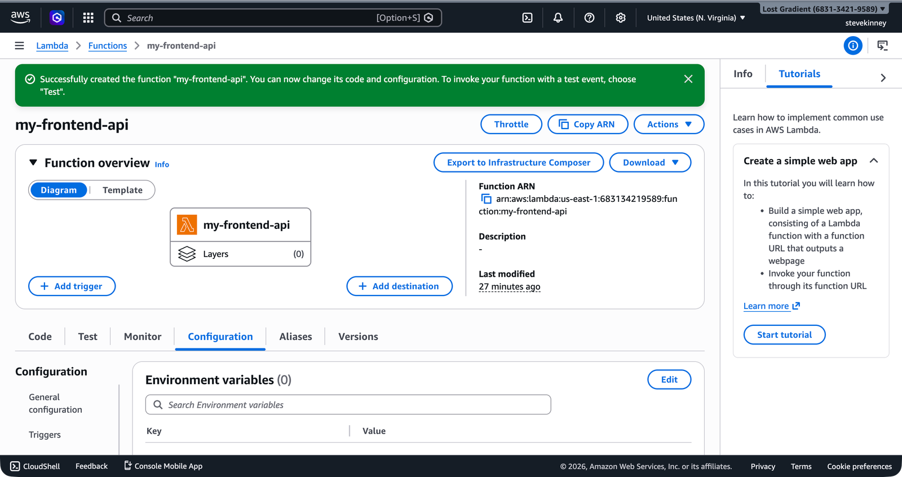Switch to the Test tab

87,337
